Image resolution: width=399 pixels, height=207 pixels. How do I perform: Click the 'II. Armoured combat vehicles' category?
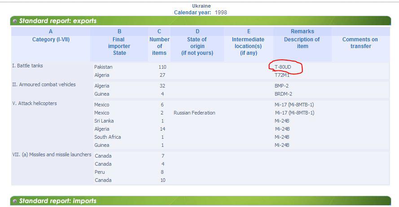pyautogui.click(x=44, y=84)
